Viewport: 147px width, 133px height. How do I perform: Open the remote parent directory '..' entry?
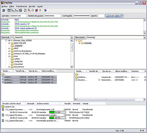tap(77, 74)
